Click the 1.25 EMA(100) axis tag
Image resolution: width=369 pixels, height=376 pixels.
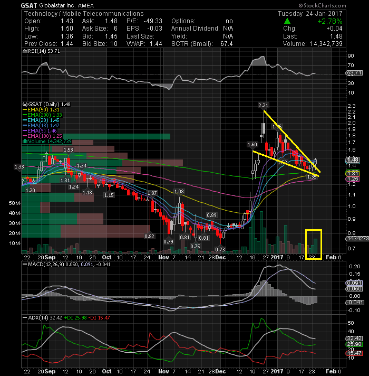click(353, 179)
